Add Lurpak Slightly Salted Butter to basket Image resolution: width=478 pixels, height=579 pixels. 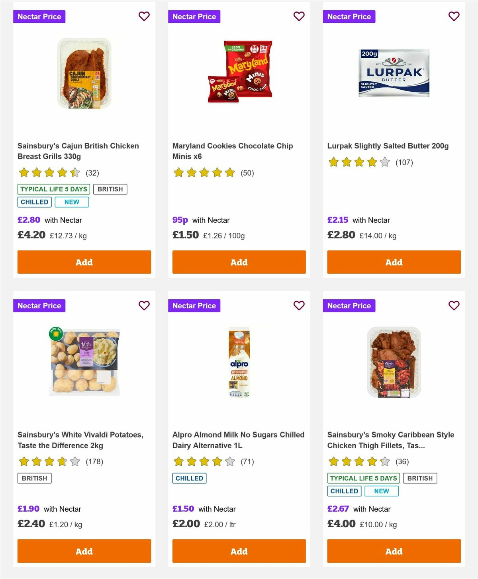[x=394, y=262]
